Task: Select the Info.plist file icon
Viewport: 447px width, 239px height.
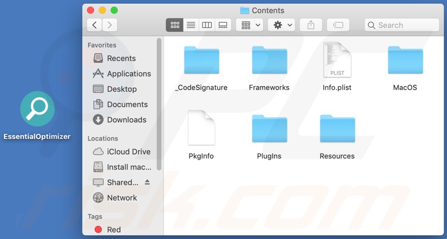Action: [337, 59]
